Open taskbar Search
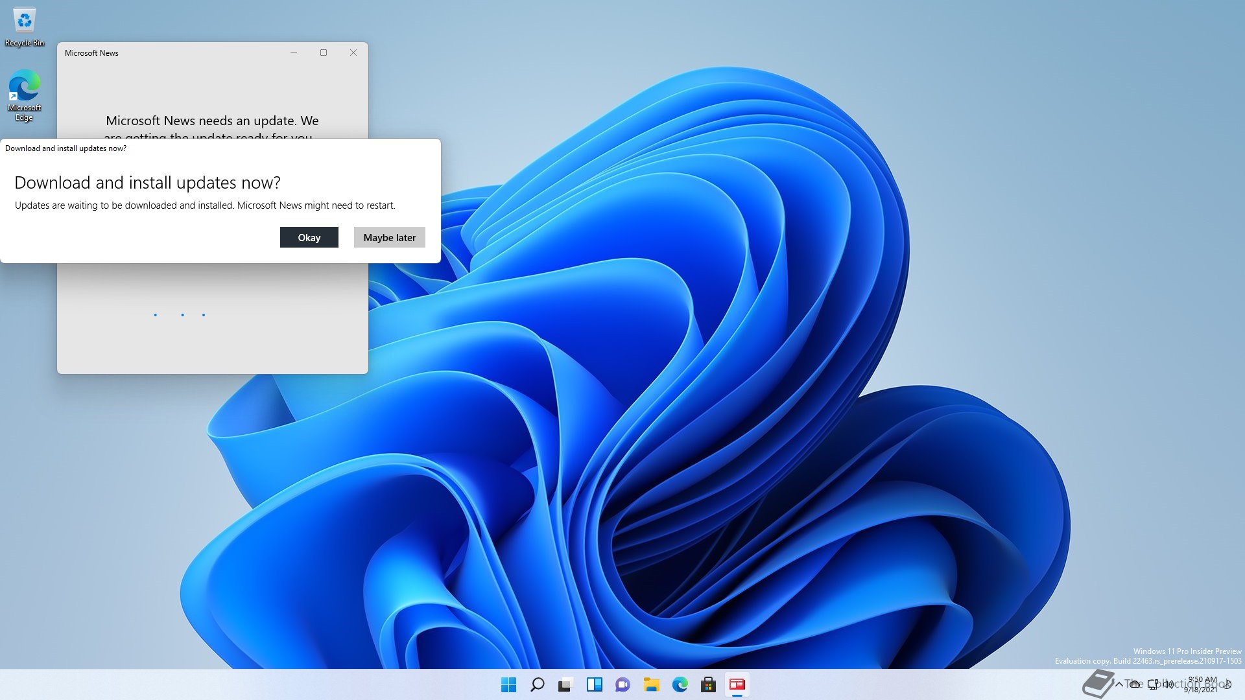Screen dimensions: 1245x700 [x=538, y=684]
